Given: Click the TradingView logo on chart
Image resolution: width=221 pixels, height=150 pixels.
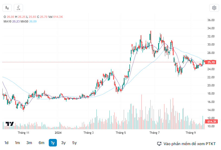Looking at the screenshot, I should coord(10,124).
